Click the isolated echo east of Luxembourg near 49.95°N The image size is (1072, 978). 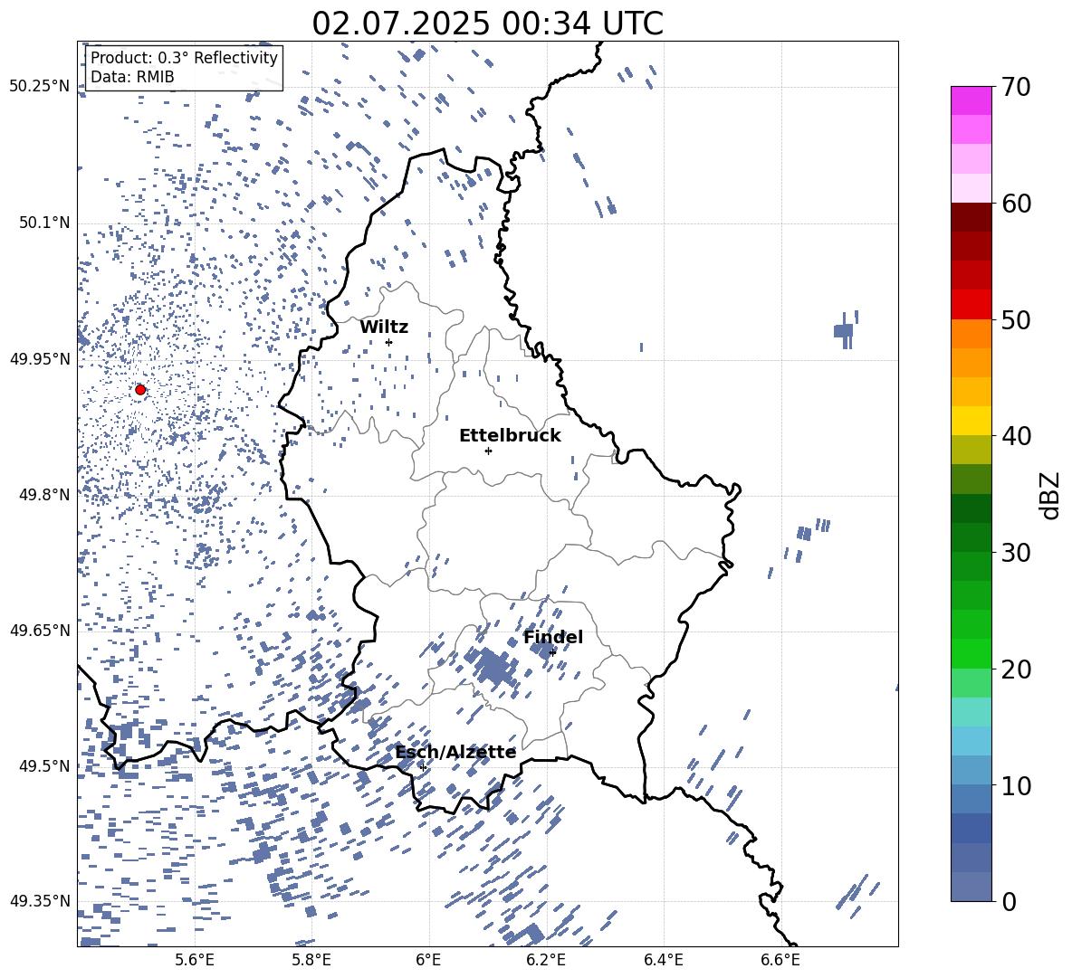(844, 331)
